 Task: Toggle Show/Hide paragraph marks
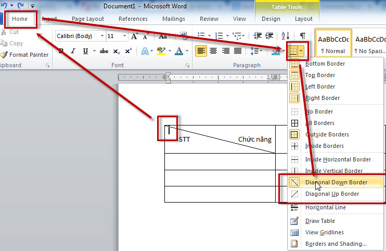click(302, 36)
